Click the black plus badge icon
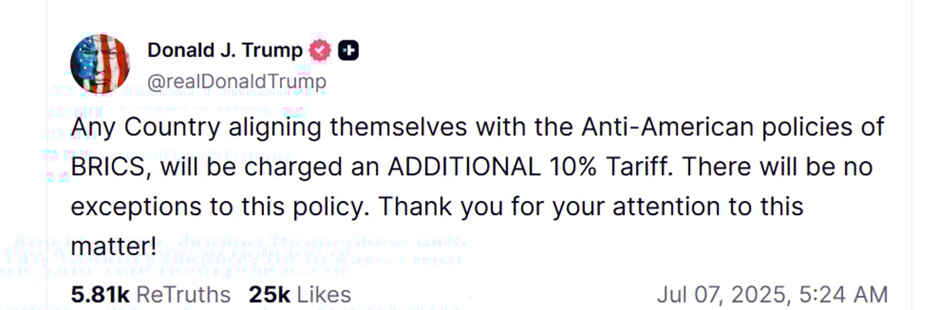 click(348, 50)
